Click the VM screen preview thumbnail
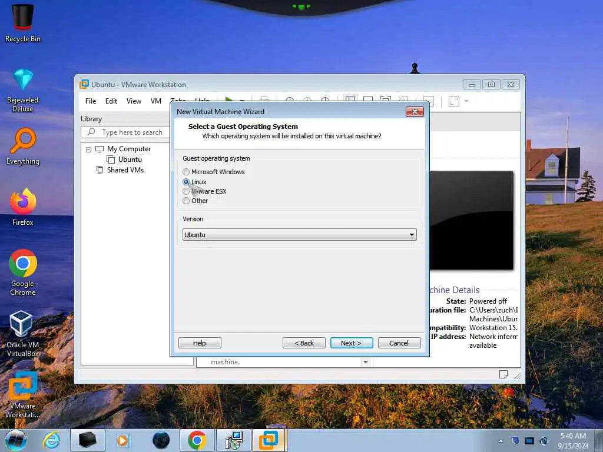 click(x=471, y=221)
